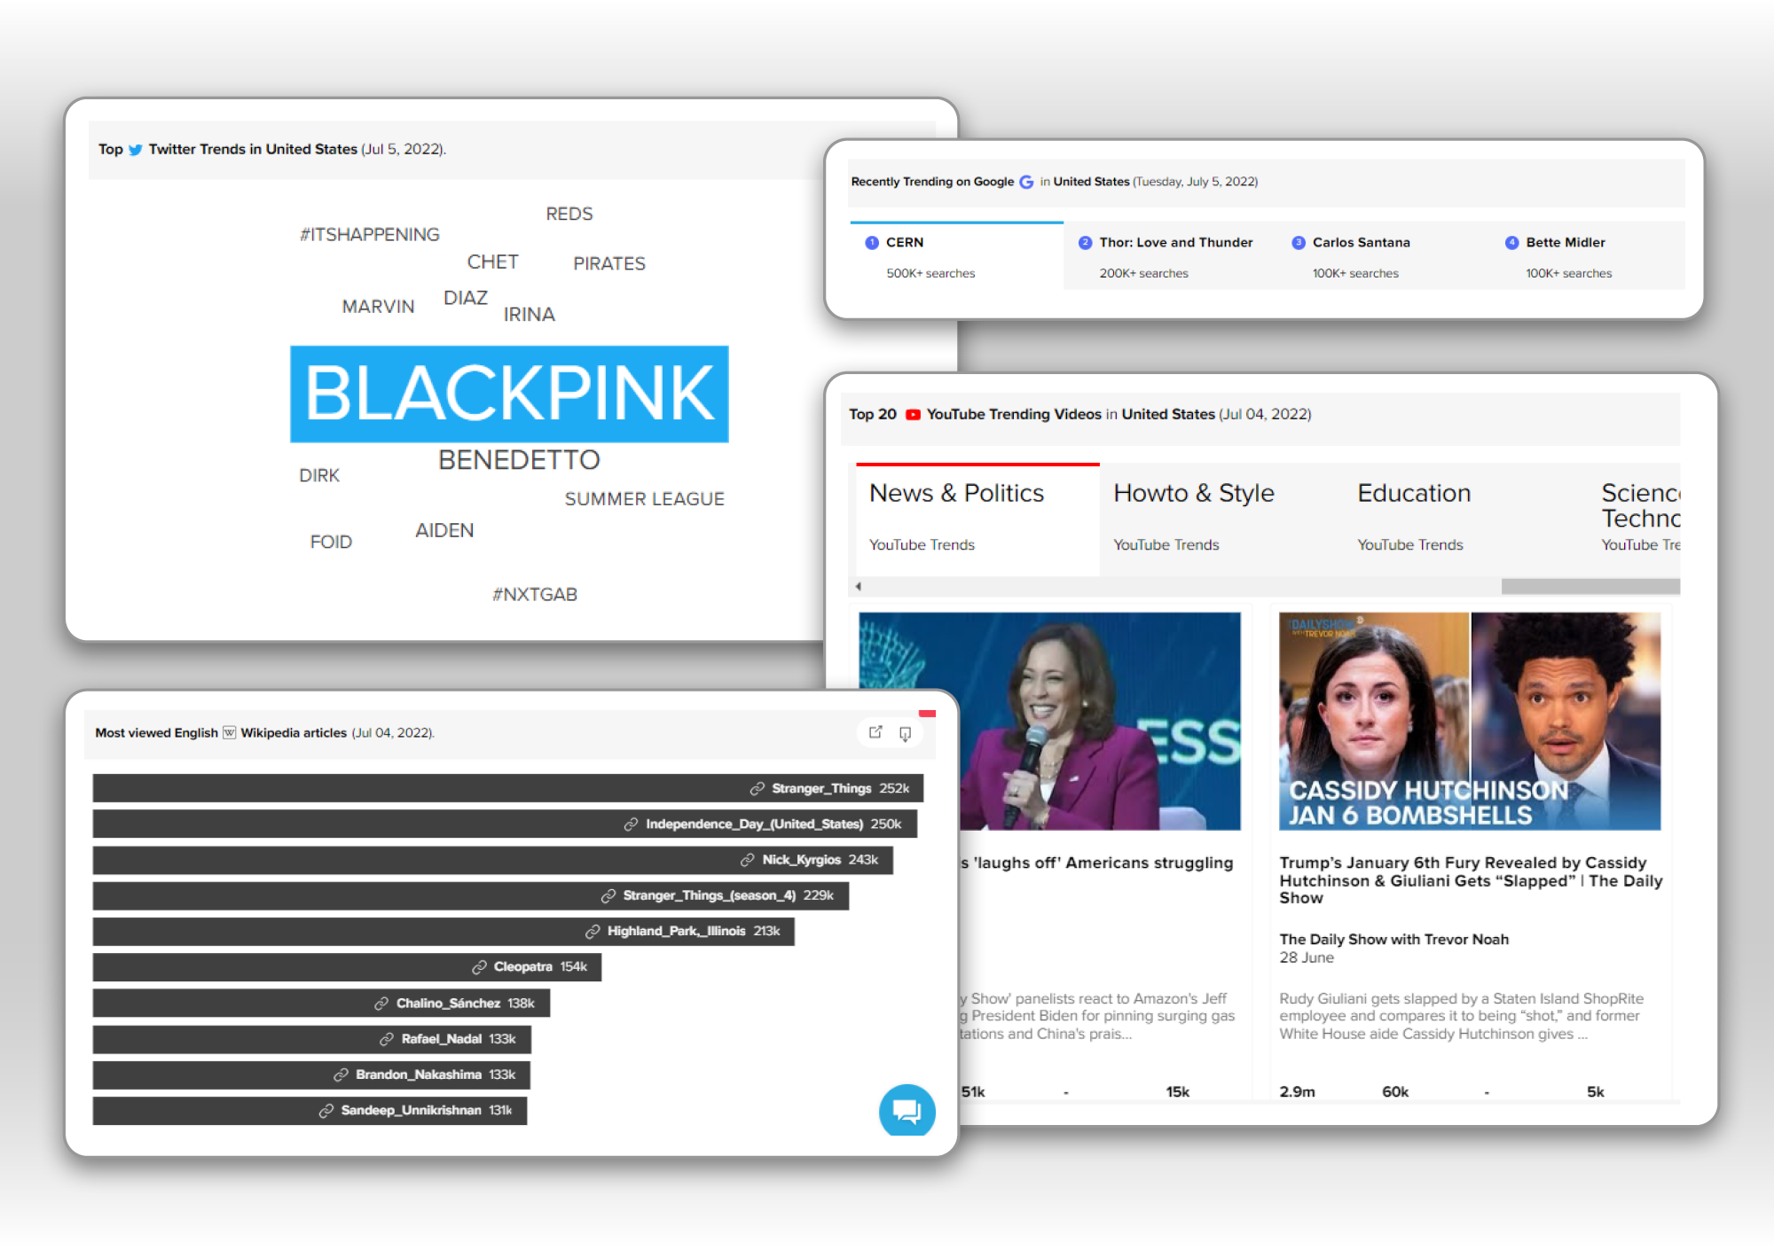
Task: Click link icon beside Highland_Park,_Illinois
Action: point(592,931)
